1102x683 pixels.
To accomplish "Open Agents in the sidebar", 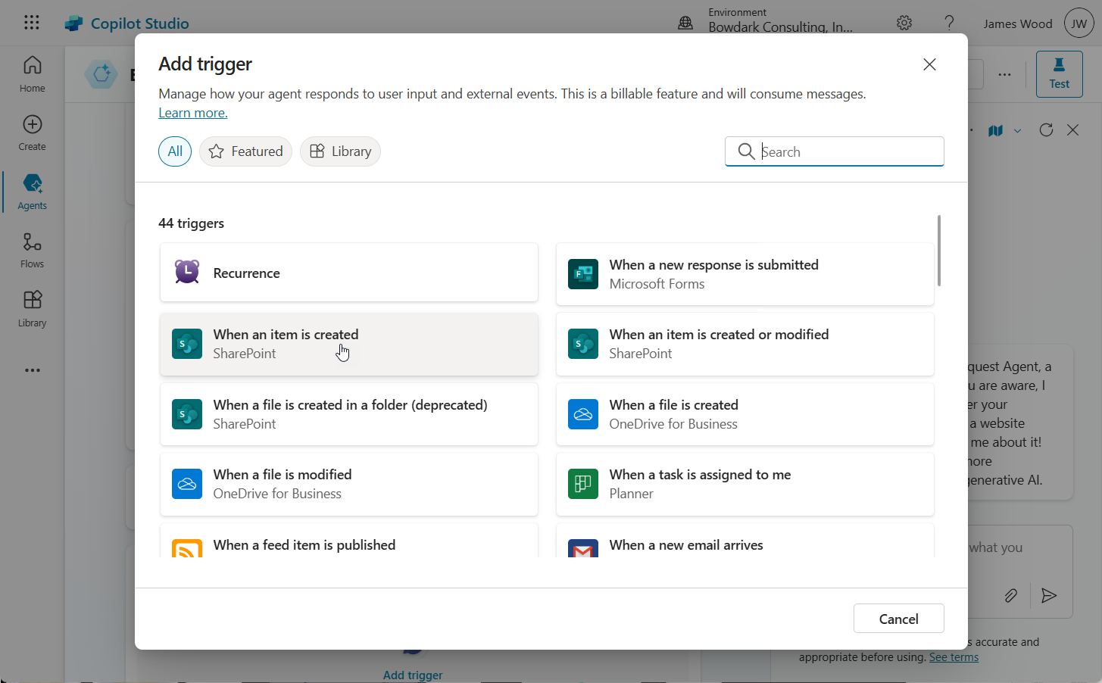I will 32,192.
